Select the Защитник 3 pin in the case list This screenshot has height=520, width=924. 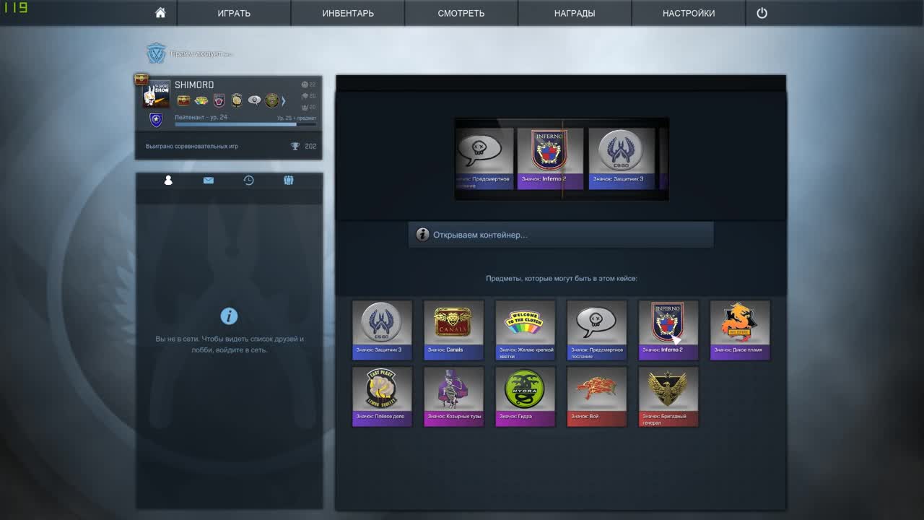click(382, 331)
